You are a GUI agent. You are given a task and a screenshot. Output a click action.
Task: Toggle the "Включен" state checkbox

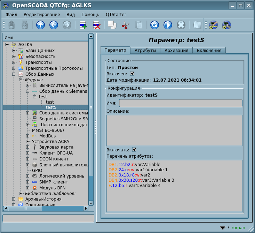(x=132, y=74)
